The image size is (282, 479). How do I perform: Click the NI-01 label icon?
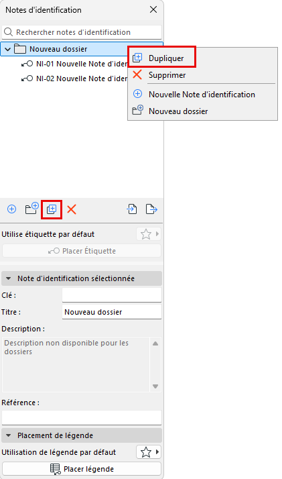[x=27, y=64]
